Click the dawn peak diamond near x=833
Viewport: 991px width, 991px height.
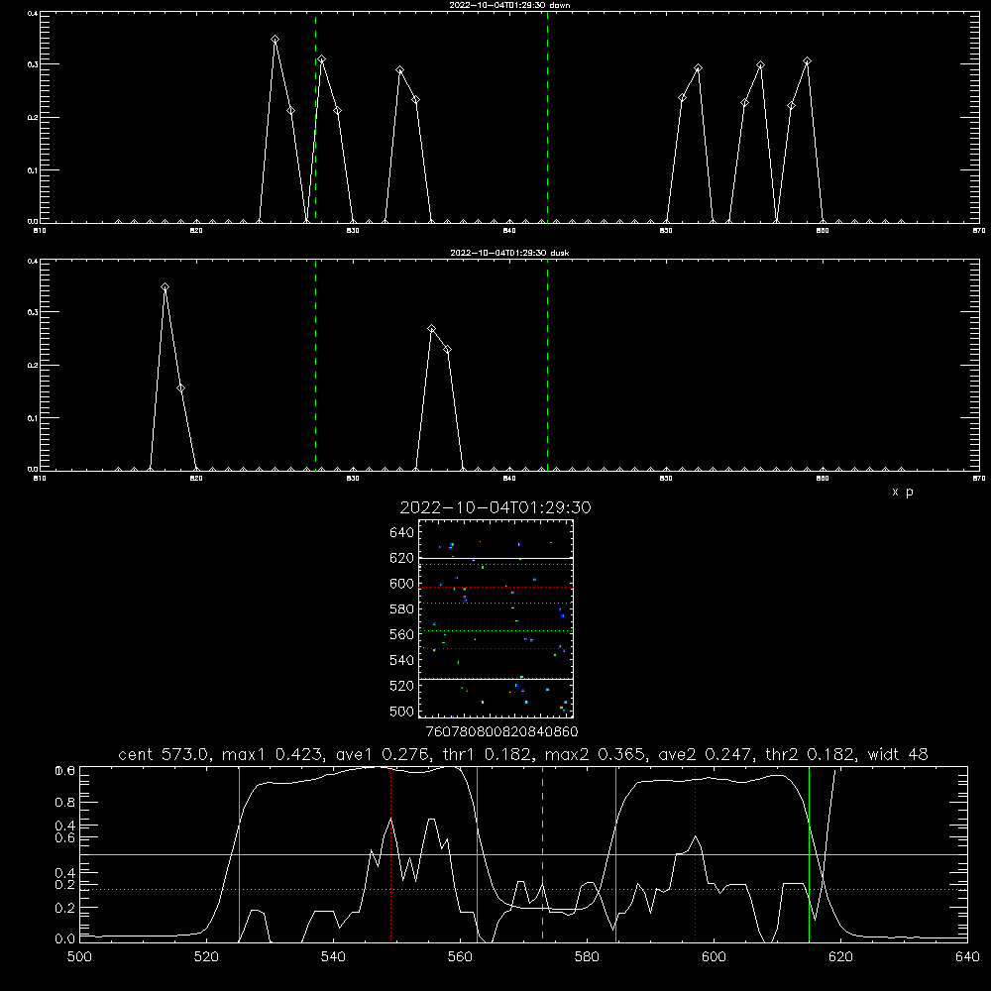click(x=399, y=70)
